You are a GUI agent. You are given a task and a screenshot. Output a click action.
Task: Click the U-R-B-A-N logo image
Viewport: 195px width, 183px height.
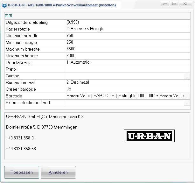tap(149, 136)
